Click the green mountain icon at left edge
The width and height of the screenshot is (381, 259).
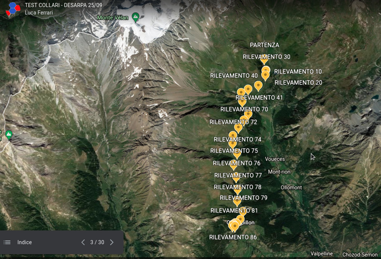pyautogui.click(x=9, y=134)
